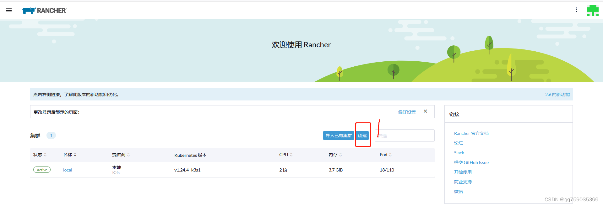Open the 开始使用 link

463,172
